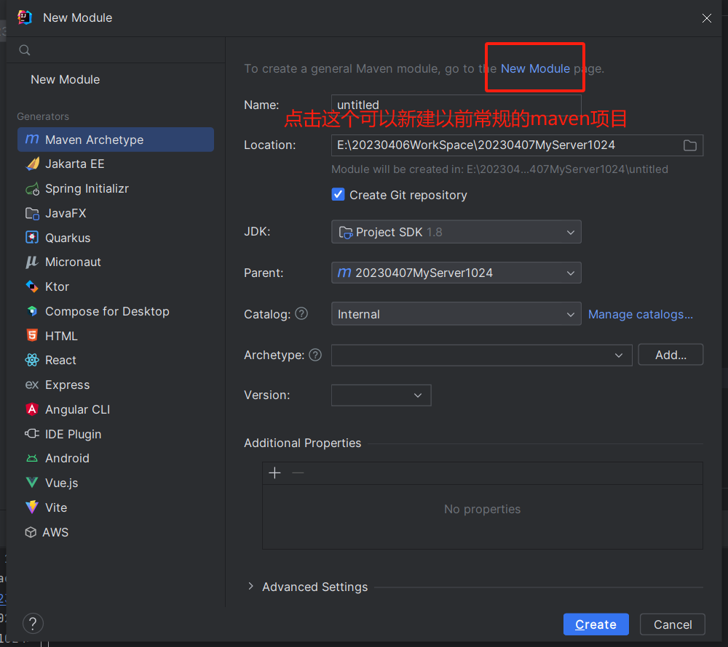Click the Add... archetype button
This screenshot has width=728, height=647.
670,355
